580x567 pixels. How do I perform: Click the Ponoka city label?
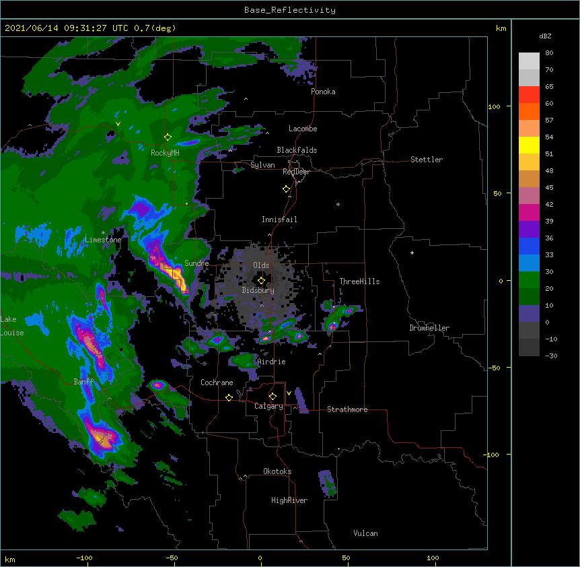323,92
